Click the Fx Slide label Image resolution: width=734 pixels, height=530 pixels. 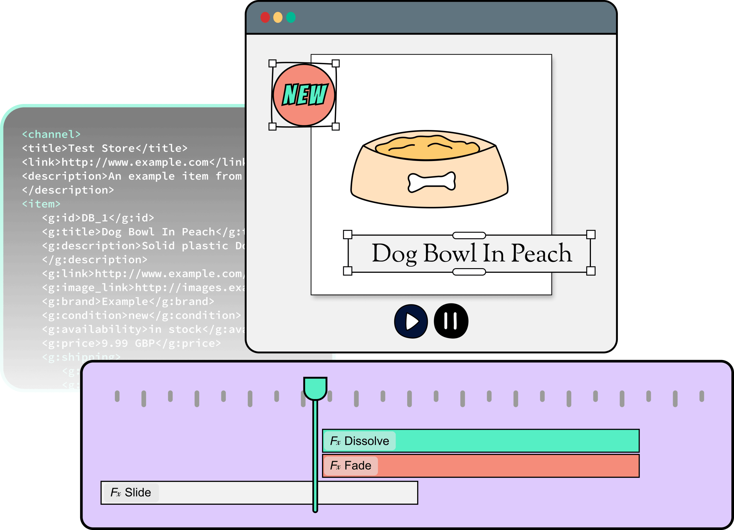131,492
